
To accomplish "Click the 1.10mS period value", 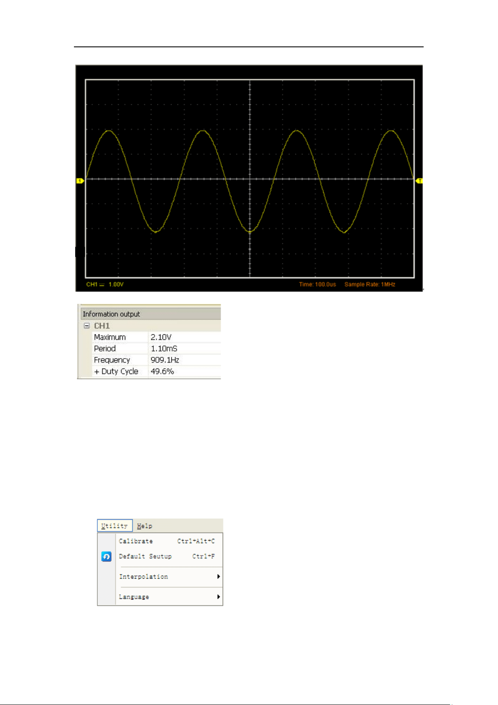I will (x=164, y=349).
